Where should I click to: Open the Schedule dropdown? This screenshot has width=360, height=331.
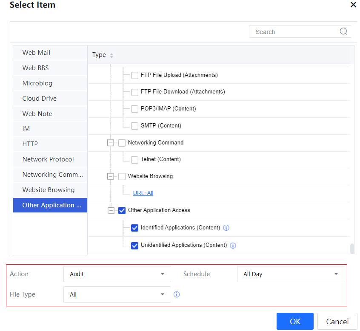click(291, 274)
